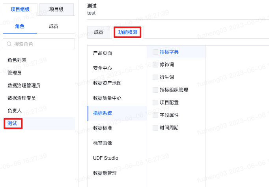Switch to 项目组级 tab
269x187 pixels.
coord(20,9)
